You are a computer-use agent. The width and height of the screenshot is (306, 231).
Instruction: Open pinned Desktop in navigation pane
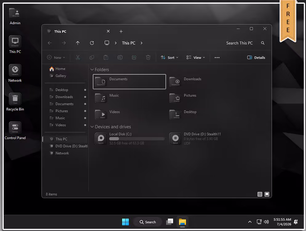pyautogui.click(x=65, y=90)
